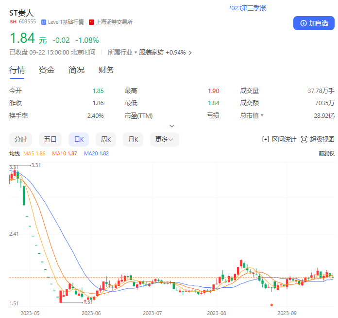Click the 2.41 price axis label
Screen dimensions: 338x318
point(14,234)
